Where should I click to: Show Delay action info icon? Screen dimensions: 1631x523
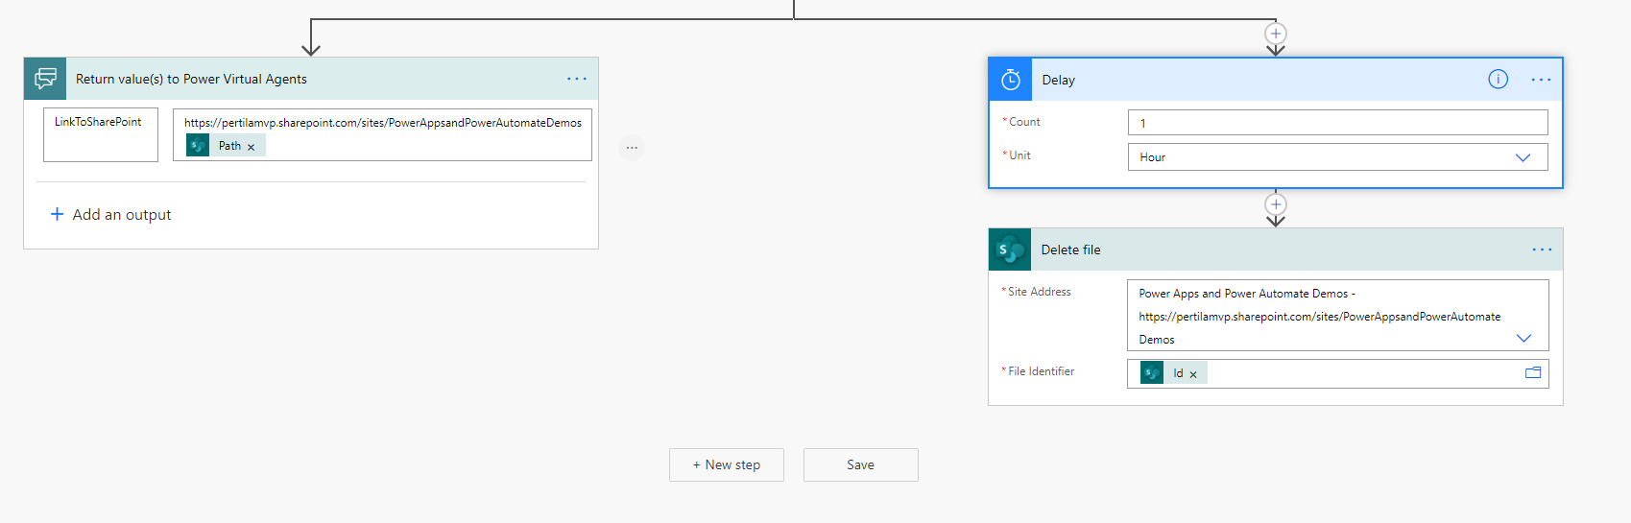[x=1498, y=80]
